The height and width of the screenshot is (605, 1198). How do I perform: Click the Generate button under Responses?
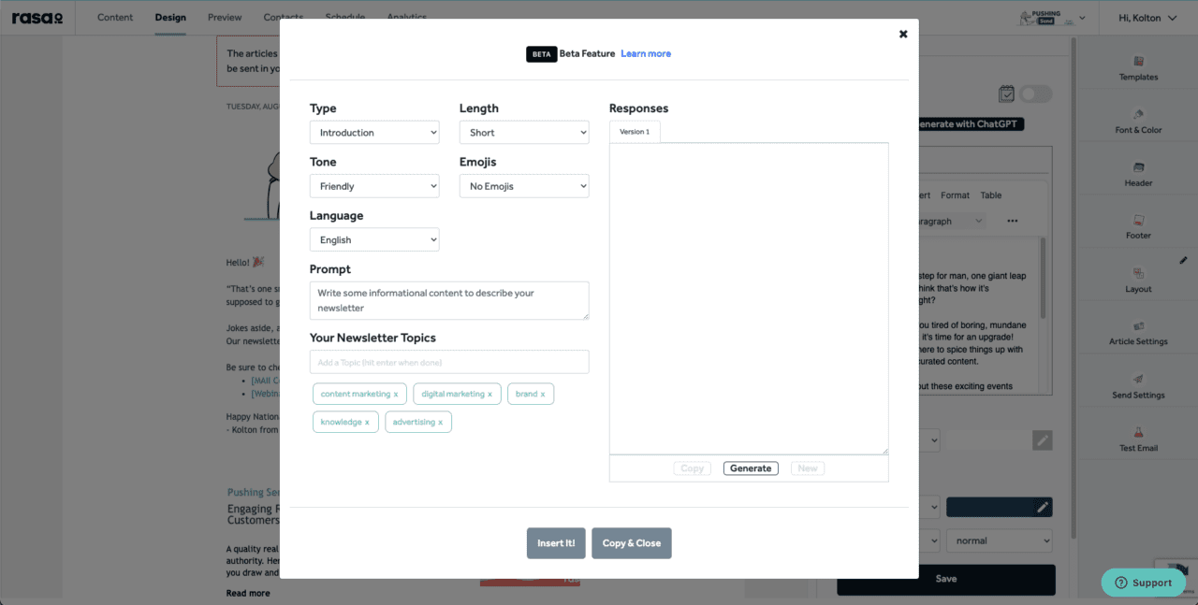point(751,468)
